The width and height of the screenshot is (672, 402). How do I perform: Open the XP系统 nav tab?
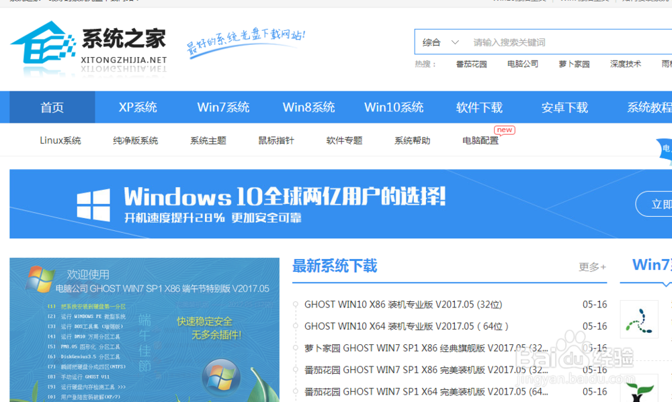coord(138,107)
